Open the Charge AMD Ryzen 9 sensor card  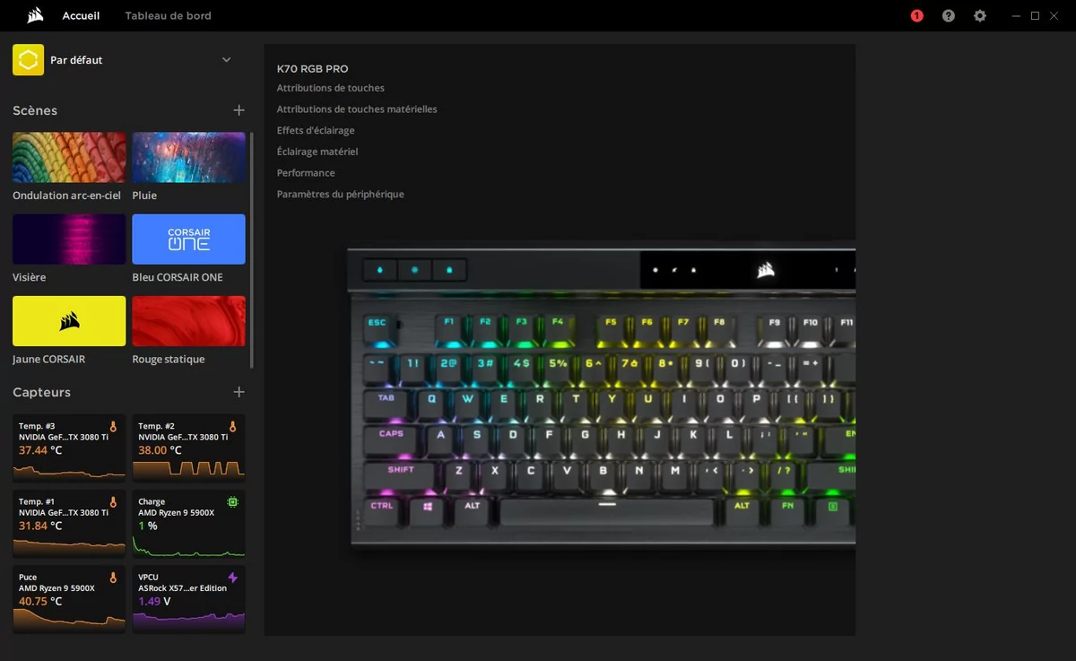pyautogui.click(x=188, y=524)
